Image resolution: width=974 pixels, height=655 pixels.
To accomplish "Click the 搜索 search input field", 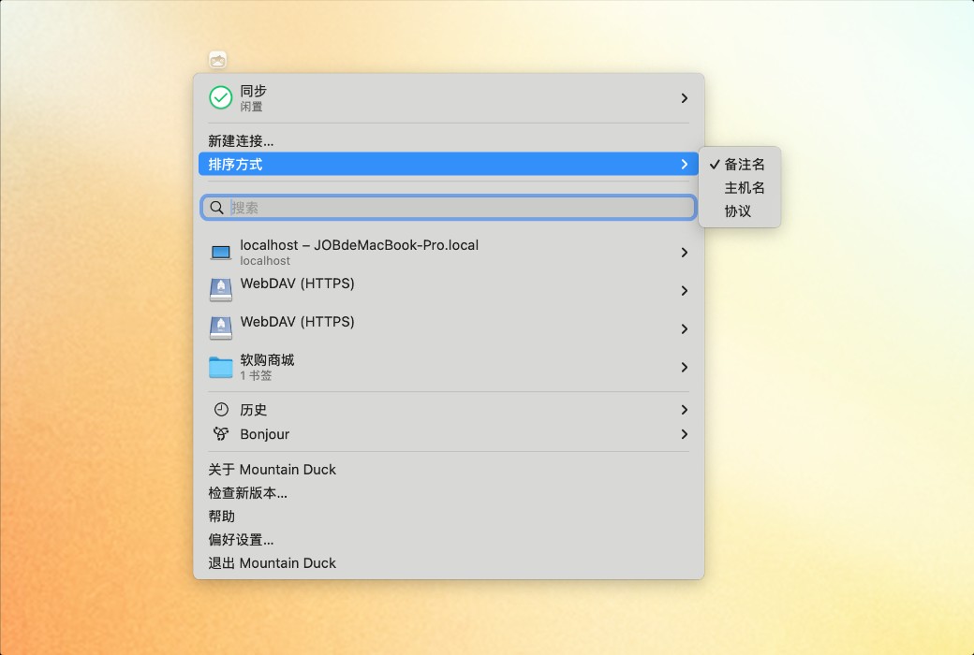I will (448, 208).
